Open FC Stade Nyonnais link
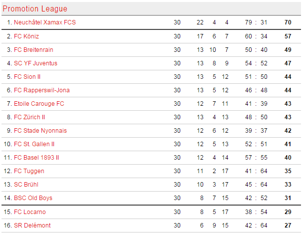 [x=40, y=131]
